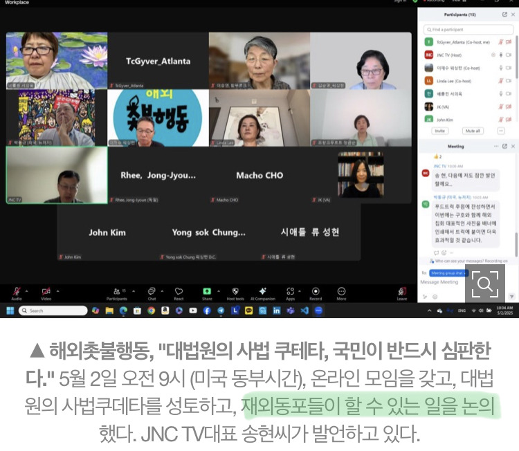Open audio options caret next to Audio
The width and height of the screenshot is (519, 451).
click(27, 291)
